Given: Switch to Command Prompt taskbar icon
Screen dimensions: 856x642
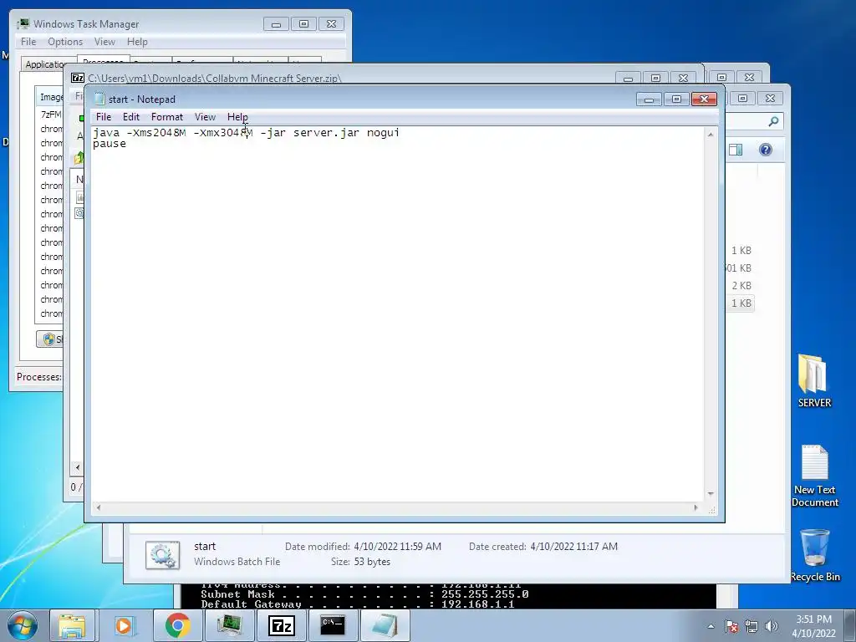Looking at the screenshot, I should 333,625.
